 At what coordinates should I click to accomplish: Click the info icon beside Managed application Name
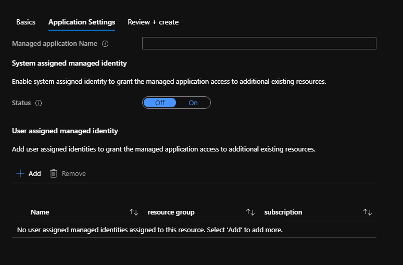(105, 44)
